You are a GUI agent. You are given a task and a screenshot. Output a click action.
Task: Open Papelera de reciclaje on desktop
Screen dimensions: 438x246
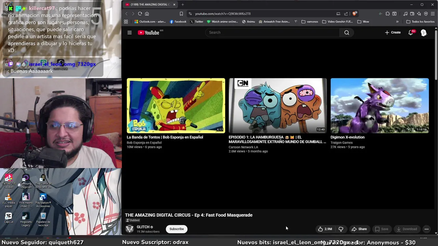tap(43, 220)
